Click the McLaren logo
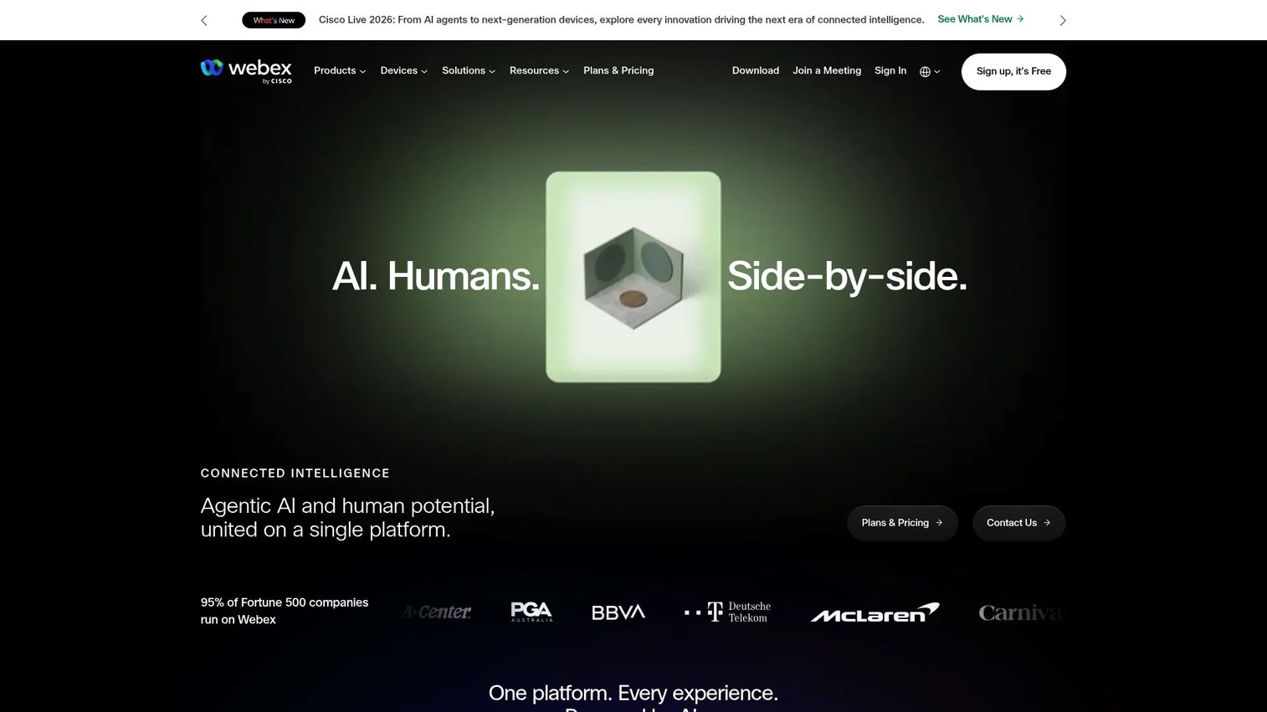Viewport: 1267px width, 712px height. pyautogui.click(x=875, y=612)
